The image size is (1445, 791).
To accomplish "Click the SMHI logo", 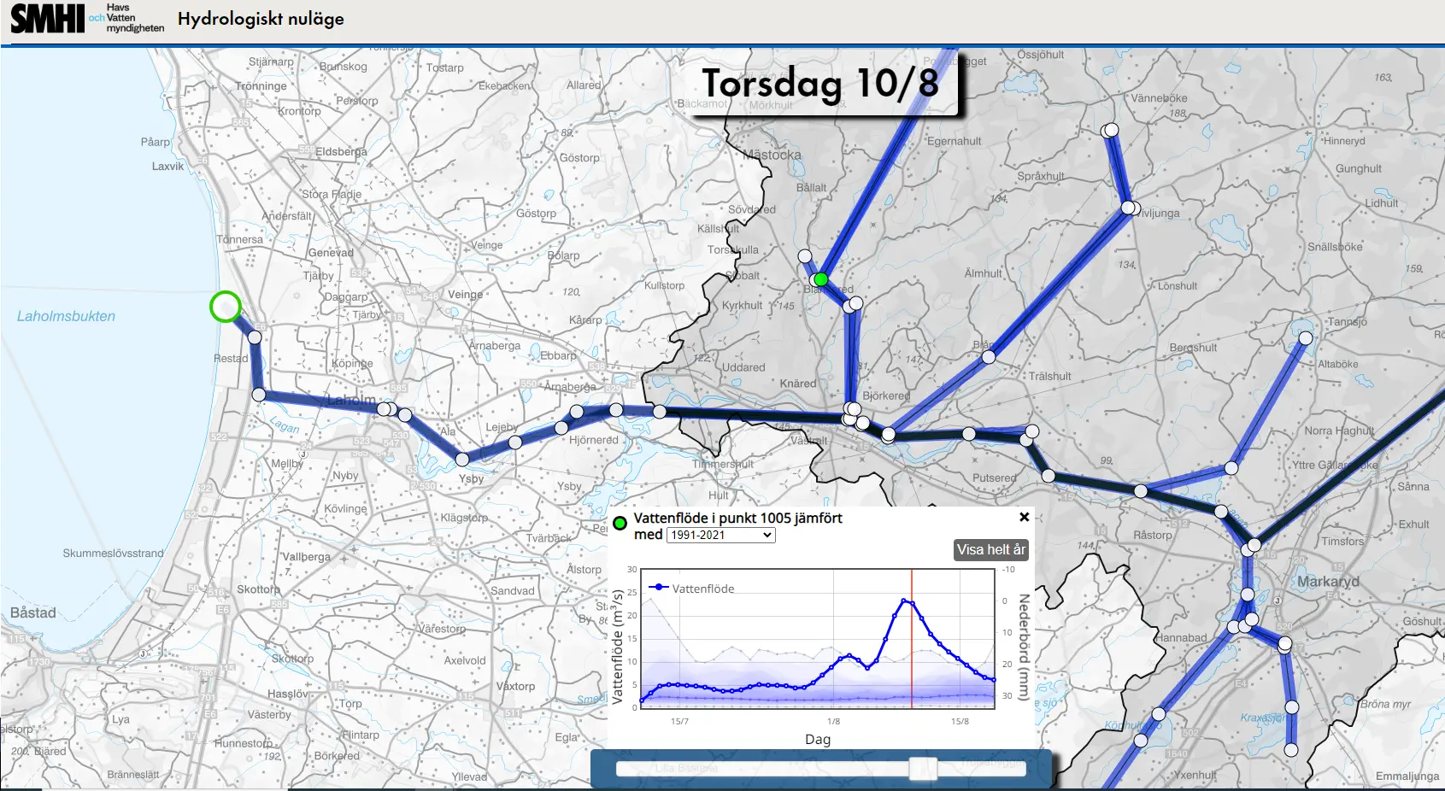I will (48, 18).
